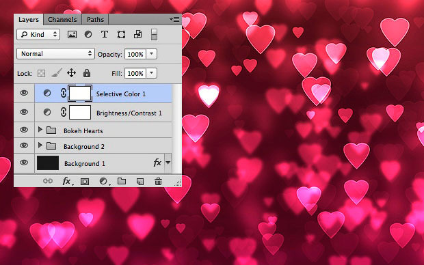
Task: Add a layer mask
Action: (85, 182)
